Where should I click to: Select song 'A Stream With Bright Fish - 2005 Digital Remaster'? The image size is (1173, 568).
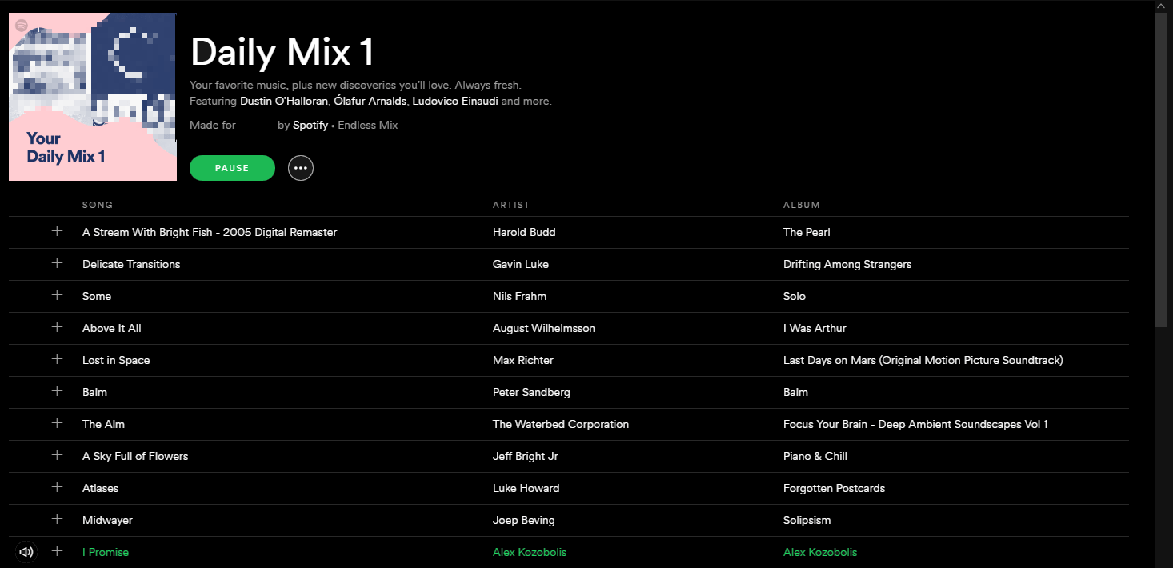210,232
